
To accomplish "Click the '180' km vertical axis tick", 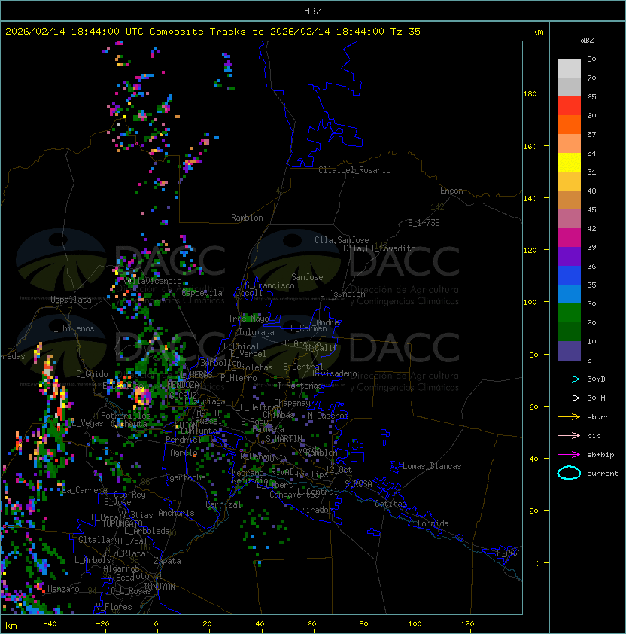I will pyautogui.click(x=530, y=94).
